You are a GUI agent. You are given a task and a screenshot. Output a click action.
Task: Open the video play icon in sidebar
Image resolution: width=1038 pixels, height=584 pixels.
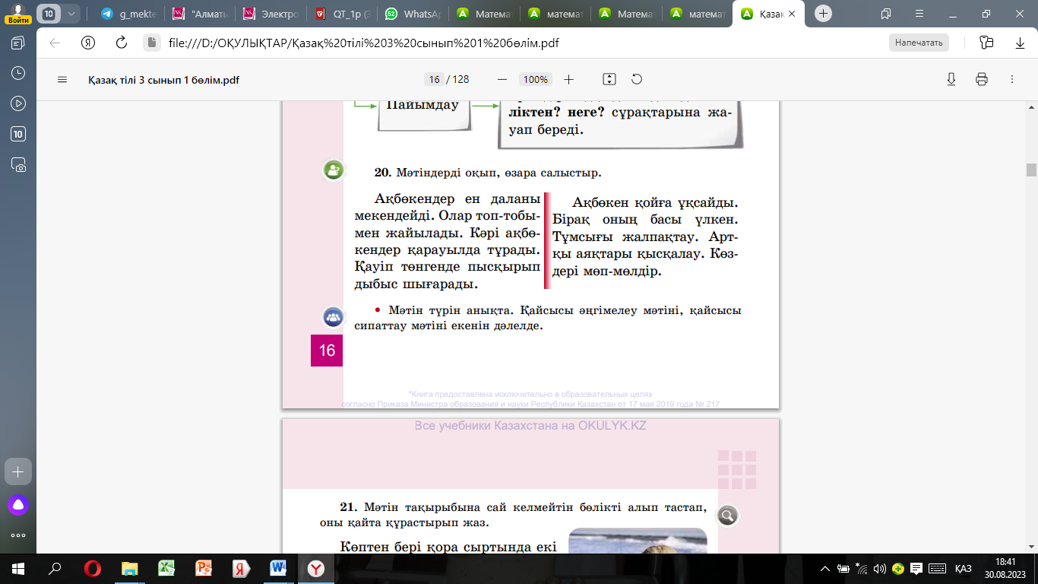(18, 103)
